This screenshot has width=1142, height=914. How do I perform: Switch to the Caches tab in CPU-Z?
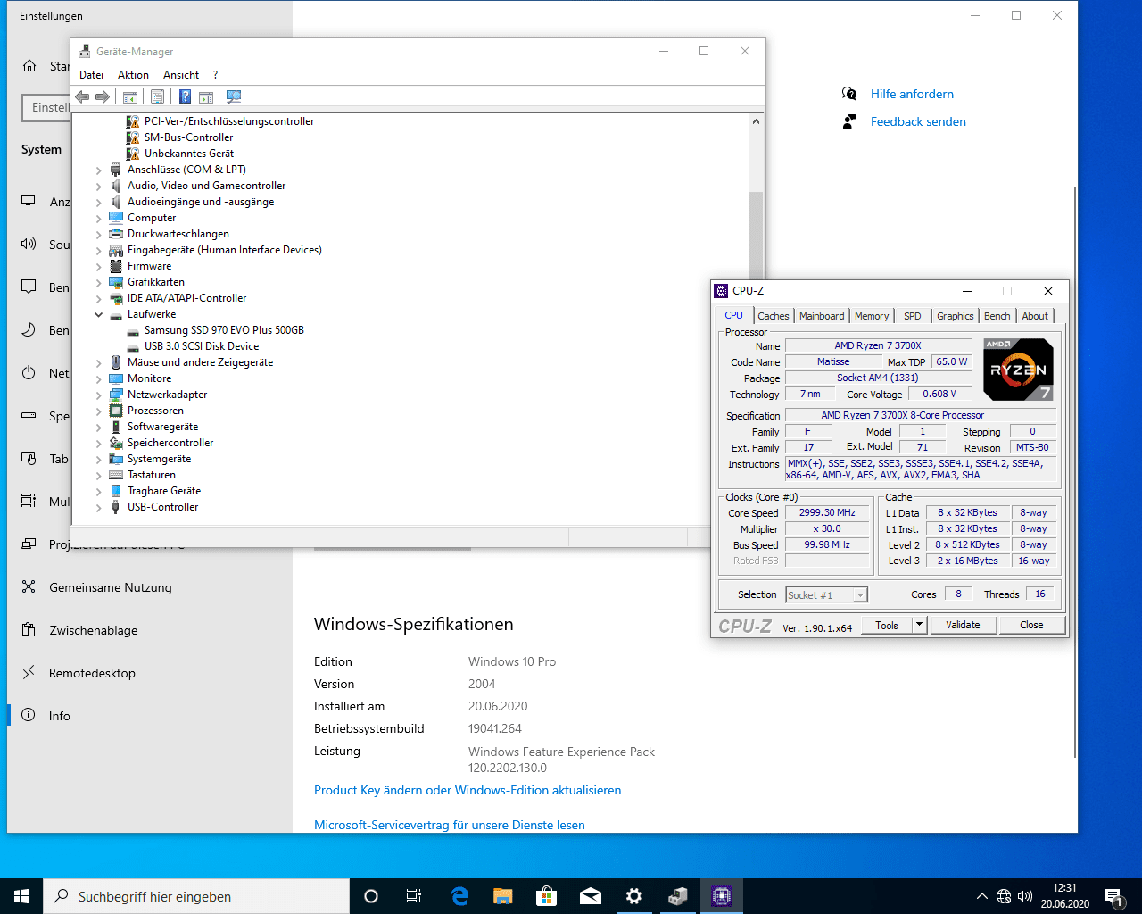click(774, 316)
